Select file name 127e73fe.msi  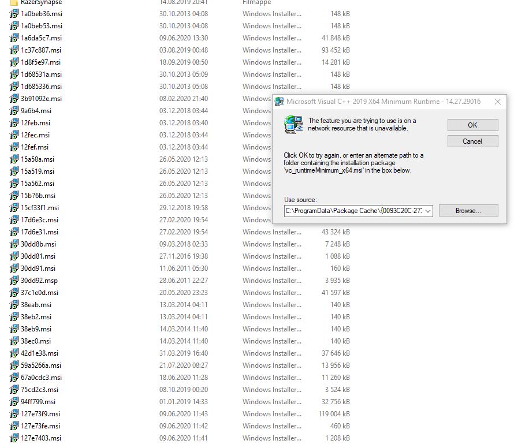pyautogui.click(x=40, y=426)
